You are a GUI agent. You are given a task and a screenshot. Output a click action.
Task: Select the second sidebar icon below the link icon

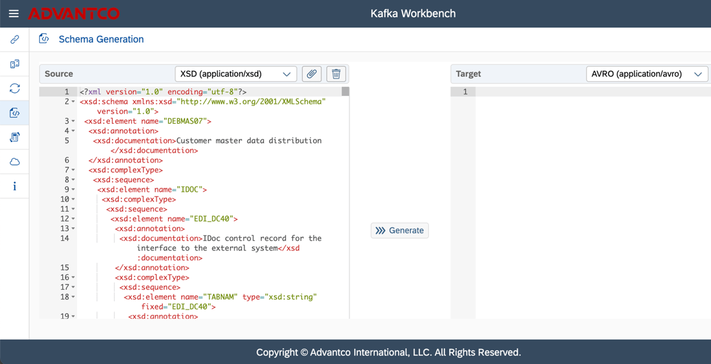(14, 64)
